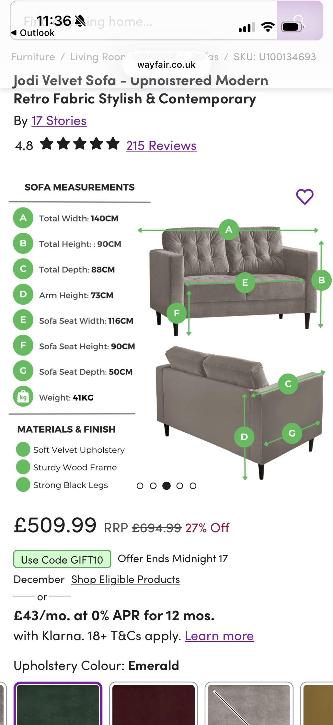Open Shop Eligible Products link
Viewport: 333px width, 725px height.
(x=125, y=579)
